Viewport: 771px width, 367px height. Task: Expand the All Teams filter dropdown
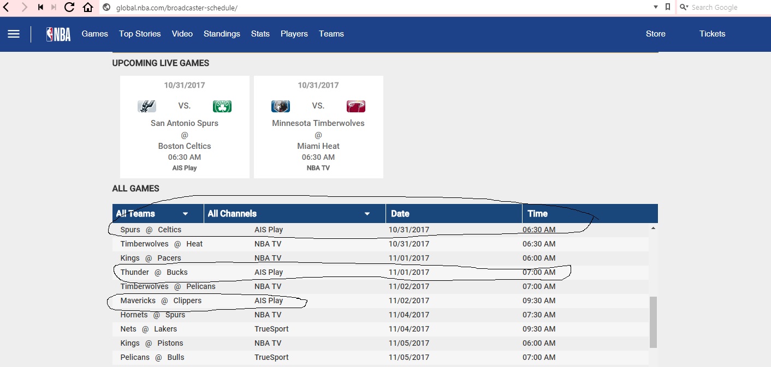[158, 214]
